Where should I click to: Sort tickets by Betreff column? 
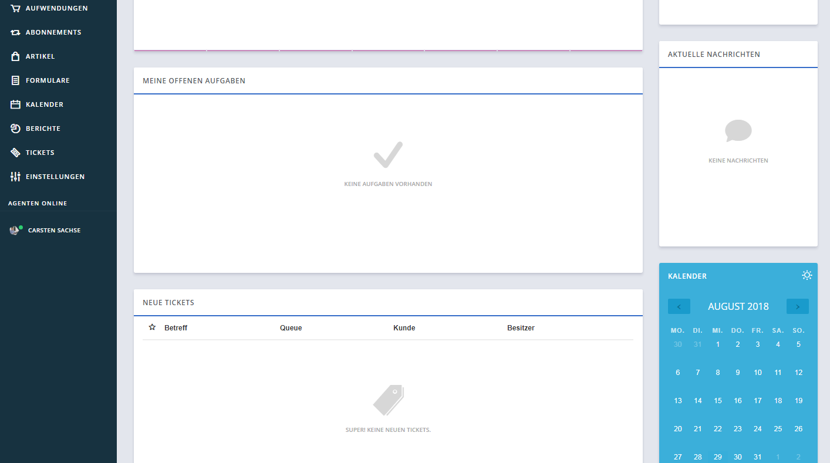[176, 328]
